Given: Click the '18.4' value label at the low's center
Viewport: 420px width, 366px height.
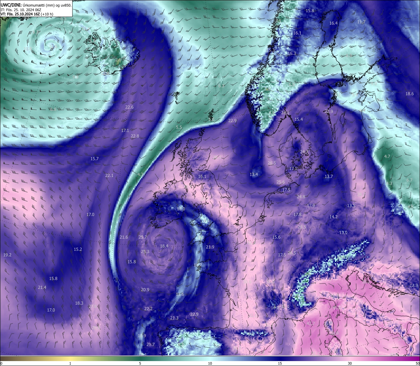Looking at the screenshot, I should [164, 246].
